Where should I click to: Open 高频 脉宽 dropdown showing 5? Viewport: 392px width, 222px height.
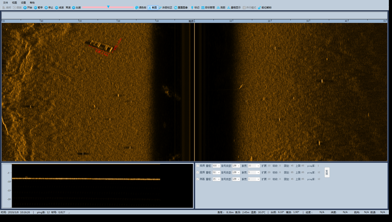tap(254, 172)
